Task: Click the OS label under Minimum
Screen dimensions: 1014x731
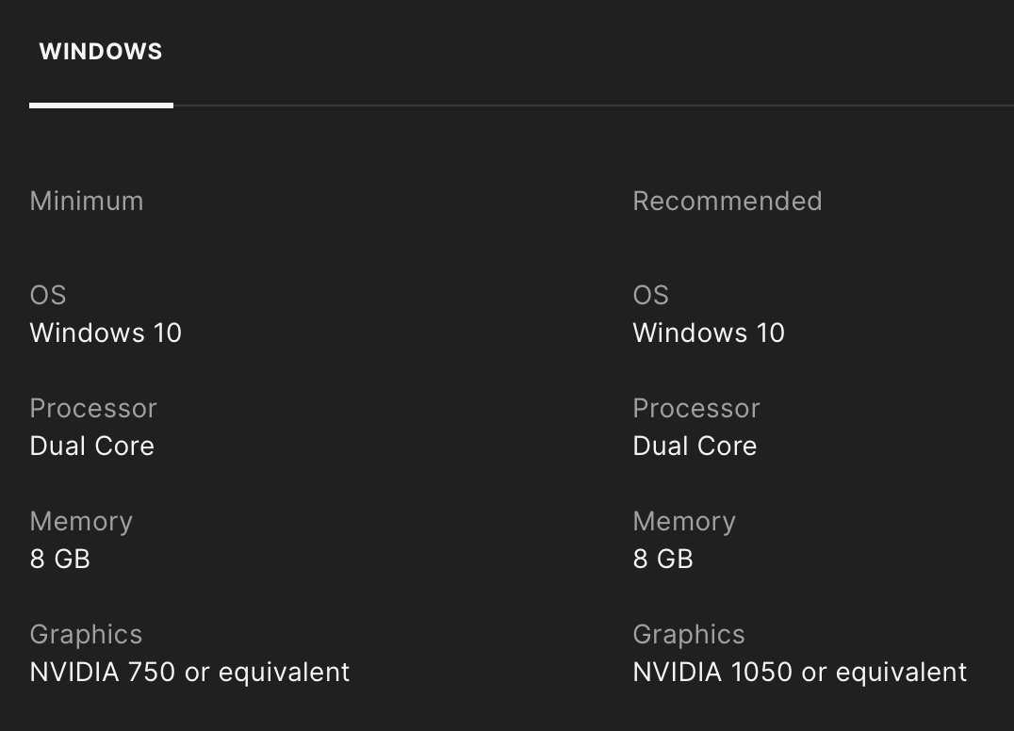Action: (x=48, y=295)
